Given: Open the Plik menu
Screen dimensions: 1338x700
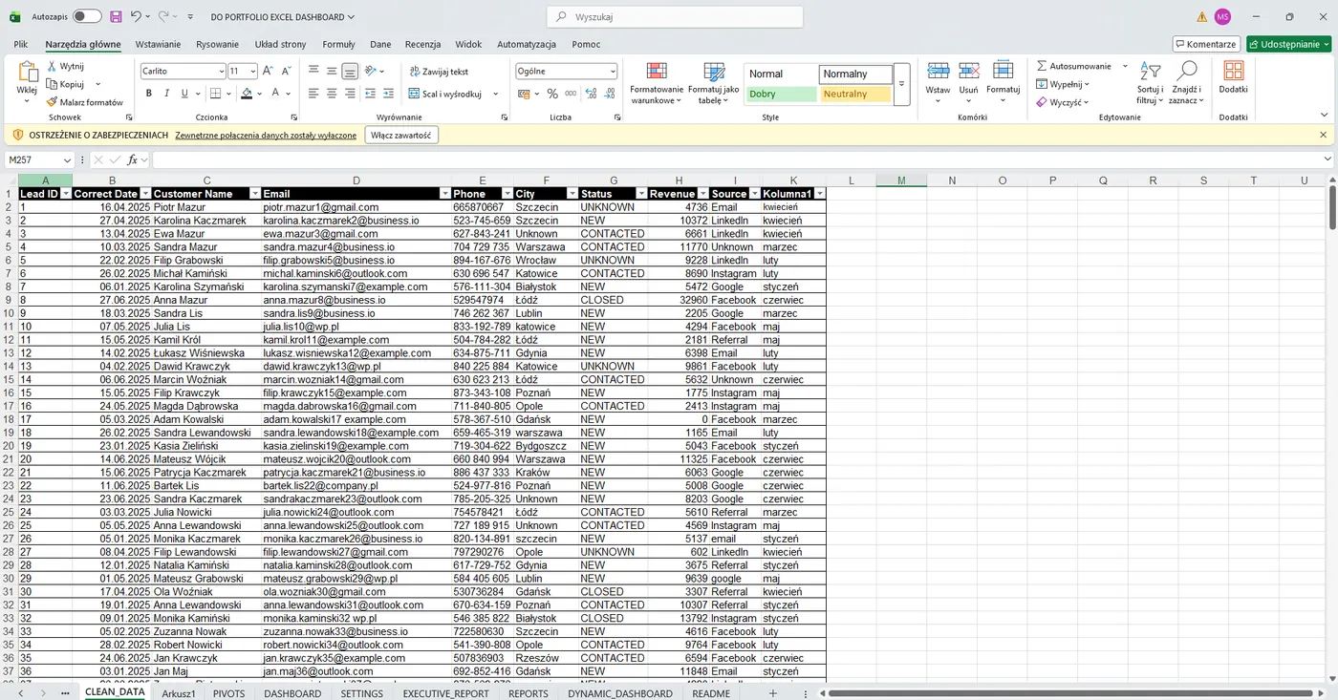Looking at the screenshot, I should (x=21, y=44).
